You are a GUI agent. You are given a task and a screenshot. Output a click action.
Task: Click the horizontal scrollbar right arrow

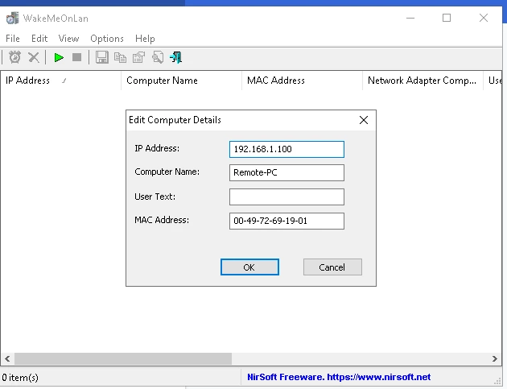click(495, 358)
